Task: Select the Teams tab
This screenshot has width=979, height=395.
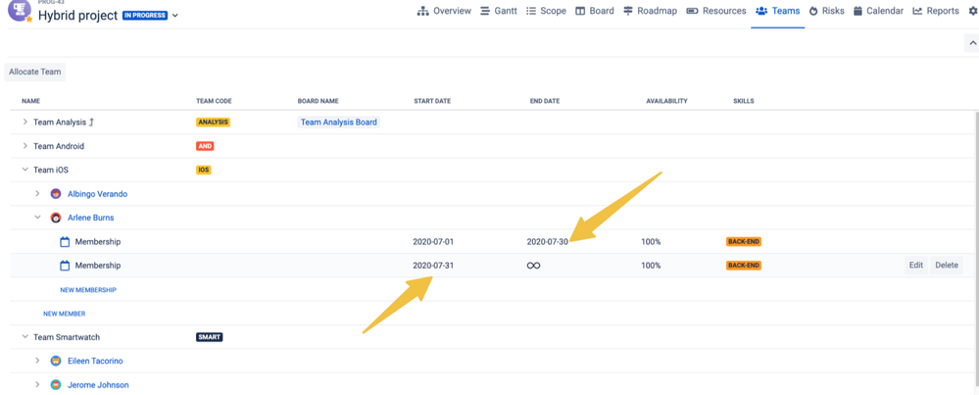Action: pos(777,11)
